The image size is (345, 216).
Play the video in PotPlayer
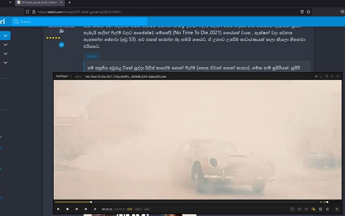click(58, 209)
